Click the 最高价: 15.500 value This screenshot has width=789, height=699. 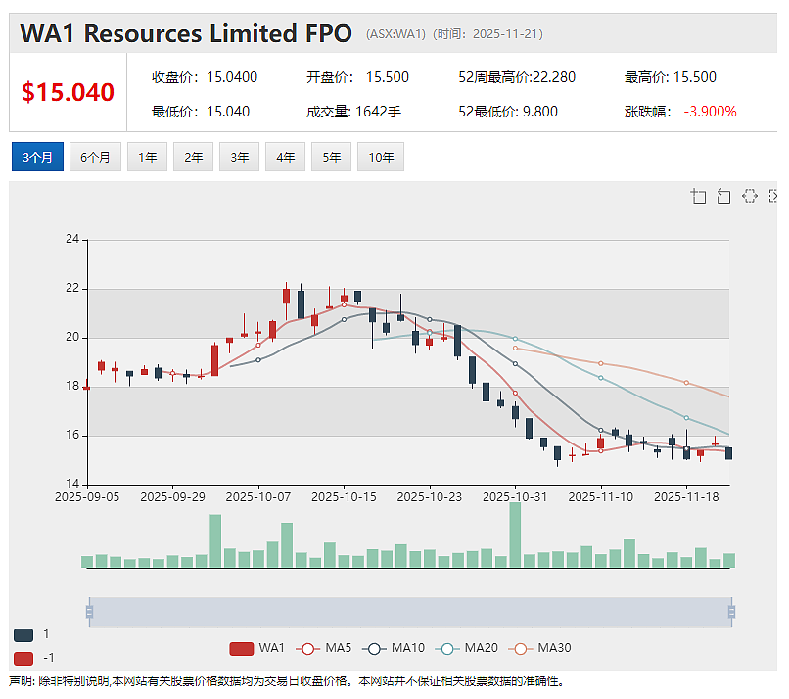coord(671,77)
